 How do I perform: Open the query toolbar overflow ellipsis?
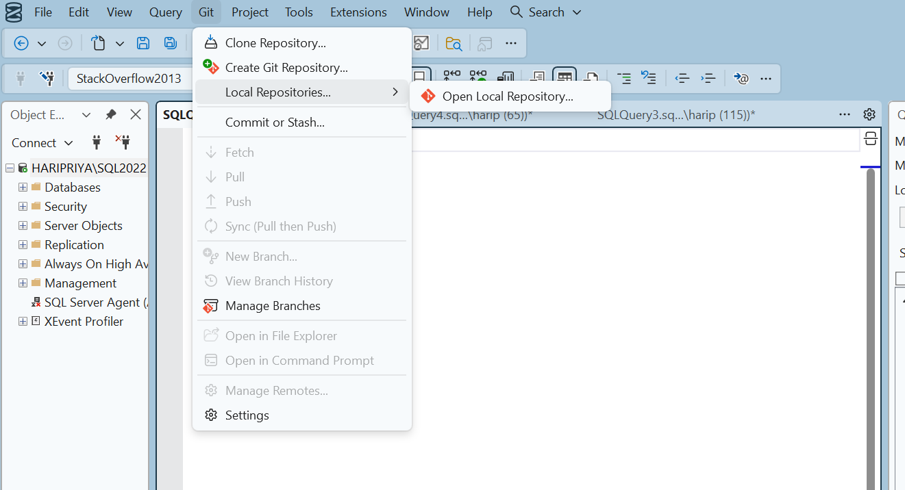(767, 78)
